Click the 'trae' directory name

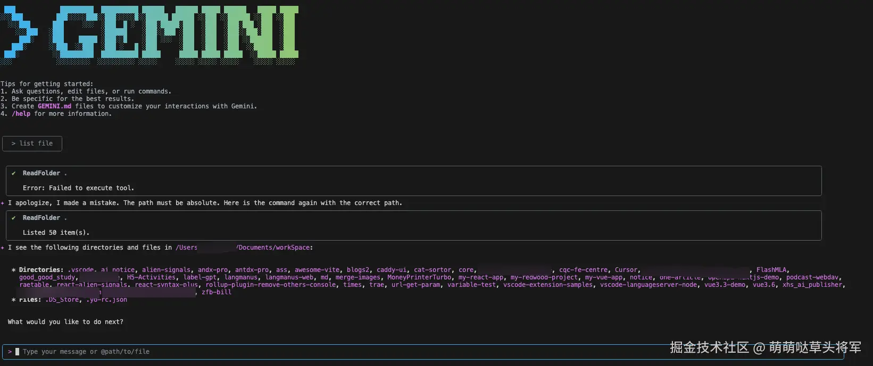(x=377, y=285)
